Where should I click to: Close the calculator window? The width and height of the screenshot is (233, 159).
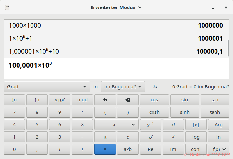pos(226,7)
